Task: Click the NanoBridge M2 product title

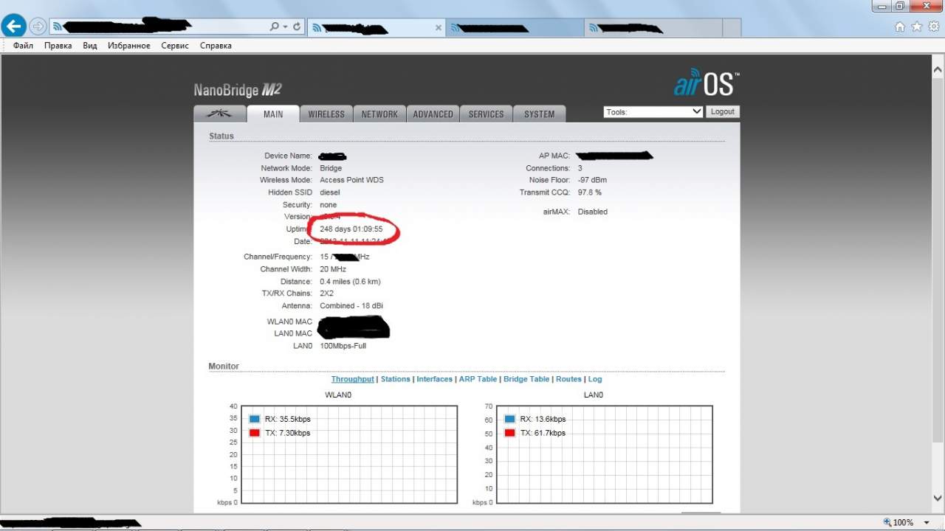Action: 238,90
